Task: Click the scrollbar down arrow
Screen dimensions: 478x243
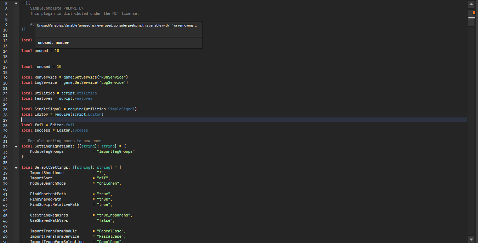Action: pos(471,239)
